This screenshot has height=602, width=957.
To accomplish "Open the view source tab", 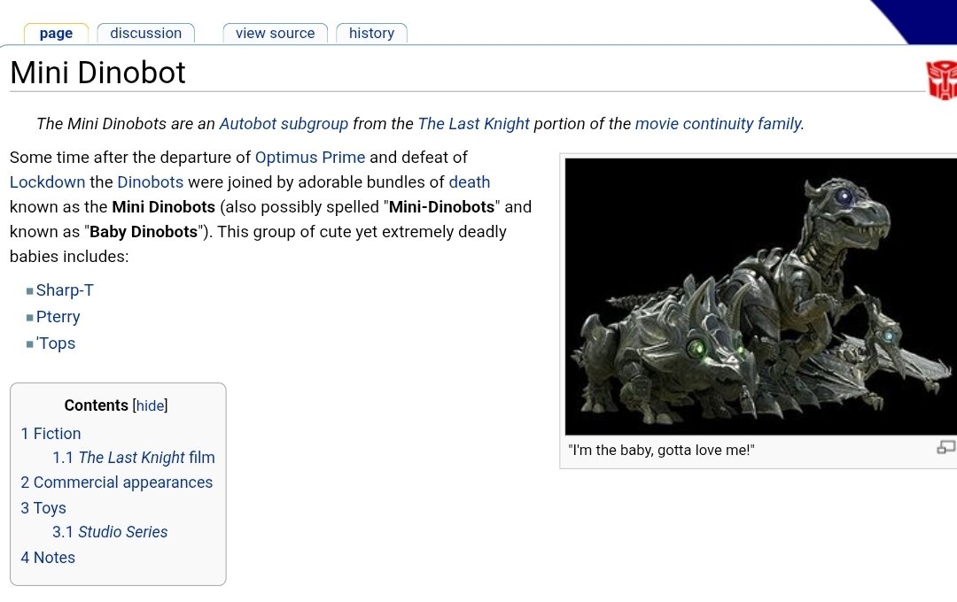I will pyautogui.click(x=275, y=33).
